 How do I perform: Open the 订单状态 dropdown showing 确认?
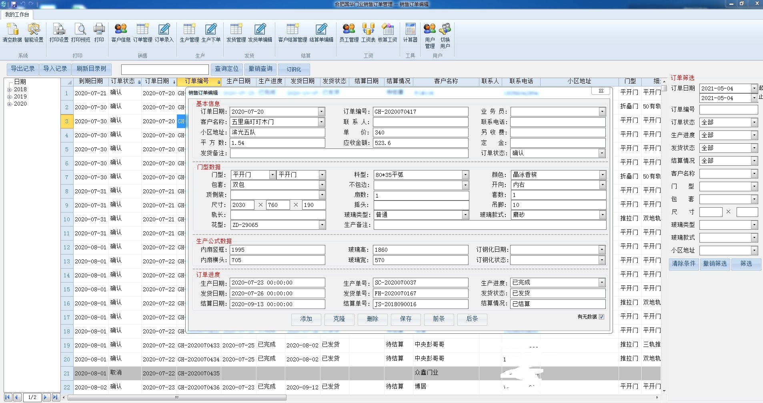pyautogui.click(x=602, y=153)
